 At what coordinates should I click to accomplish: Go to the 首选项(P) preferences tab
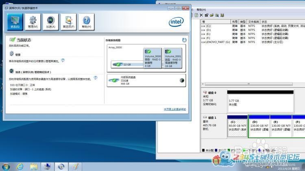click(68, 22)
